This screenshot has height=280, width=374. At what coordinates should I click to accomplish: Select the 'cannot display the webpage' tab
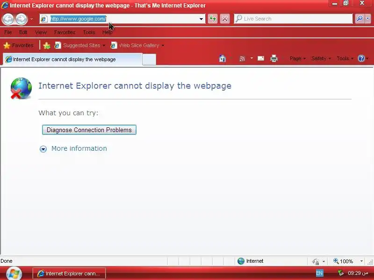72,59
